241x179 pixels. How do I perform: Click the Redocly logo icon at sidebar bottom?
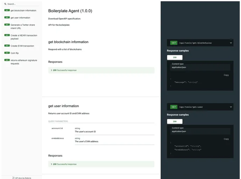point(13,178)
